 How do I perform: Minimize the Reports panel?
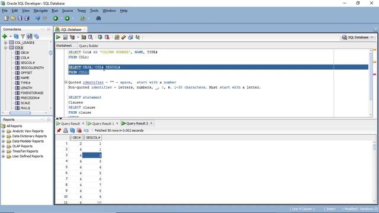[49, 120]
